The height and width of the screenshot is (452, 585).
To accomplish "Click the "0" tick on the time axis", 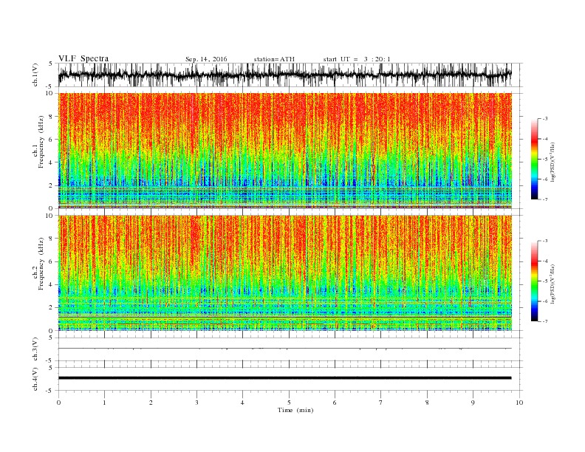I will pyautogui.click(x=58, y=403).
